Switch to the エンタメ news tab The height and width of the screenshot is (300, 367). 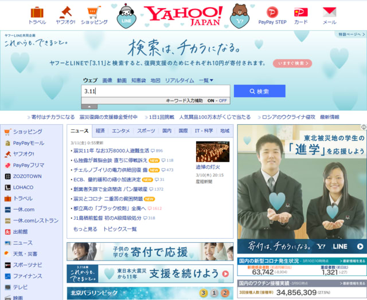click(120, 131)
